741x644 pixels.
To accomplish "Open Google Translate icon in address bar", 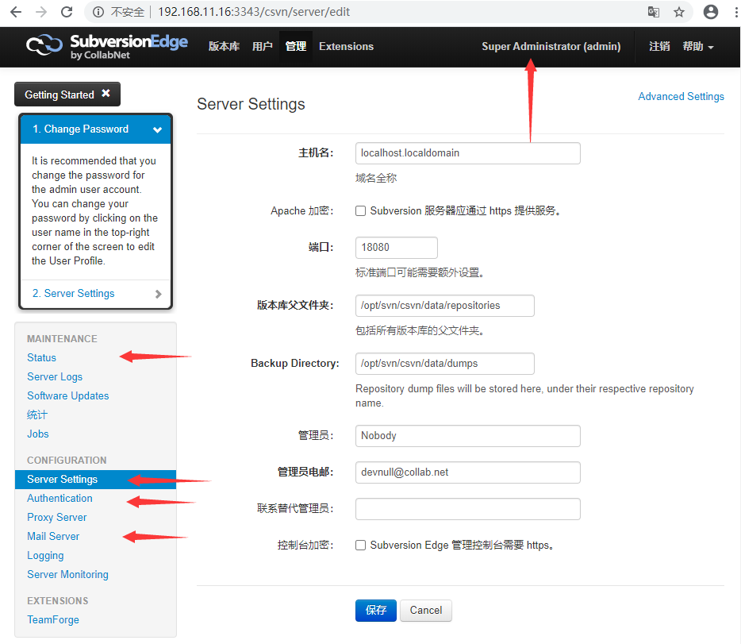I will coord(654,12).
